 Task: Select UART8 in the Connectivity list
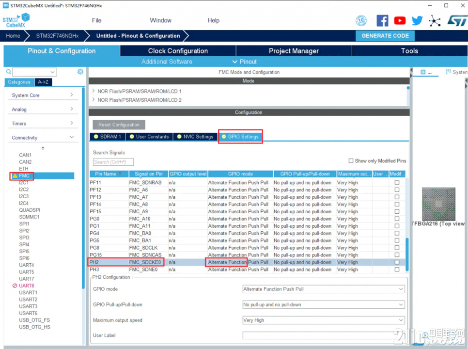(27, 286)
